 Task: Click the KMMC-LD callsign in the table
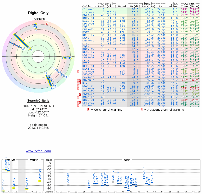[88, 97]
